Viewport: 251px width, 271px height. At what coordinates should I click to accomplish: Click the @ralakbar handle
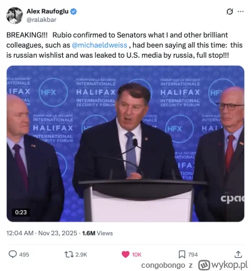(x=41, y=19)
